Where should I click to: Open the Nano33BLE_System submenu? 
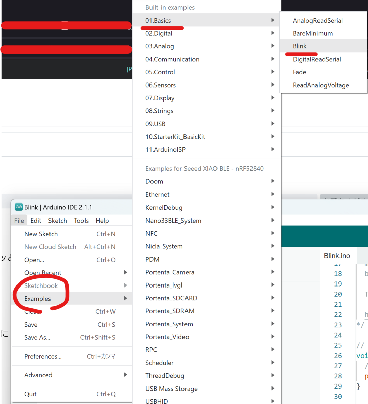pyautogui.click(x=206, y=221)
